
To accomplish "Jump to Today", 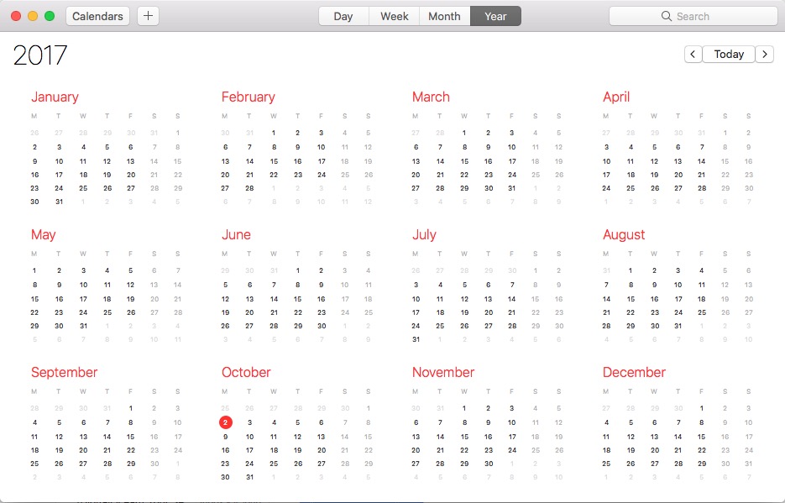I will pos(729,54).
